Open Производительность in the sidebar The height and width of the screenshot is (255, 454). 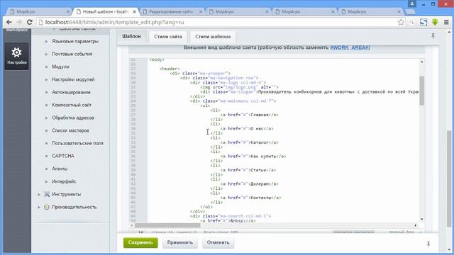click(74, 207)
